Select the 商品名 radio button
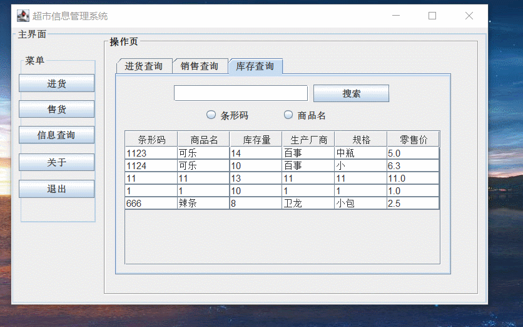Image resolution: width=523 pixels, height=327 pixels. [288, 115]
